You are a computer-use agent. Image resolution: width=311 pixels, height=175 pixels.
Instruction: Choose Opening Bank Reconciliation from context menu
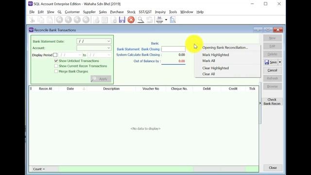[228, 48]
